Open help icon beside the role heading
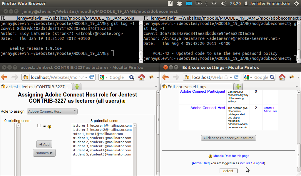This screenshot has width=301, height=176. click(x=123, y=101)
